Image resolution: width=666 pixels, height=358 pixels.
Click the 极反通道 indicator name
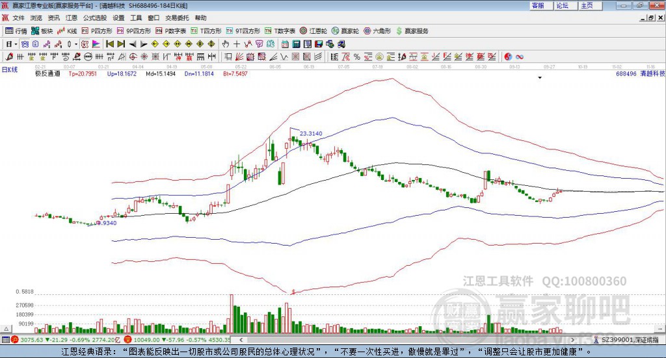click(x=47, y=73)
